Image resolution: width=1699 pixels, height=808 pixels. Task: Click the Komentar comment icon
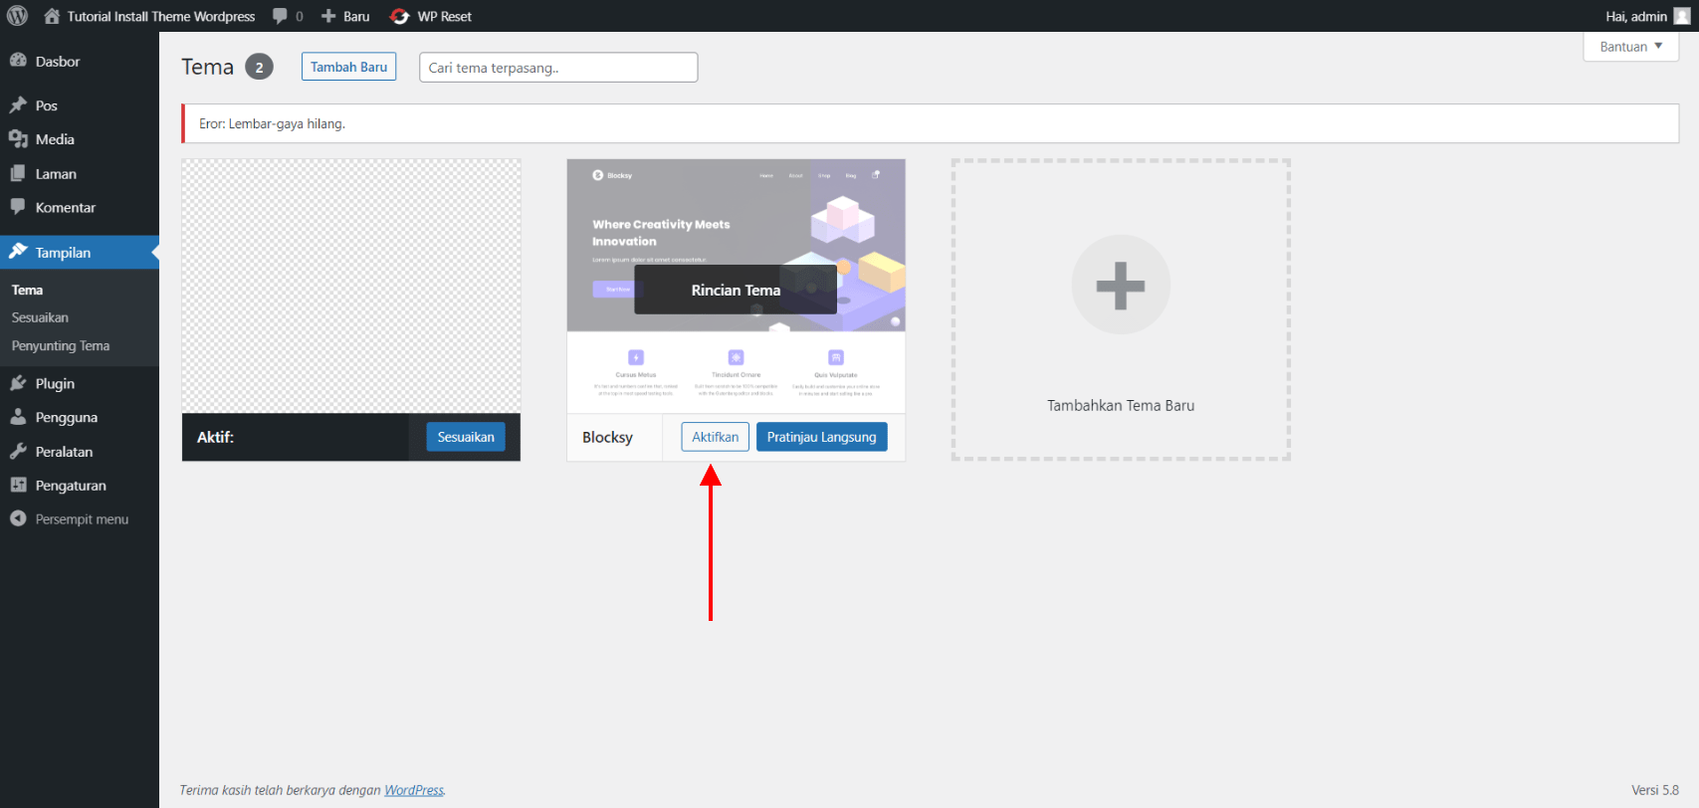pos(18,207)
